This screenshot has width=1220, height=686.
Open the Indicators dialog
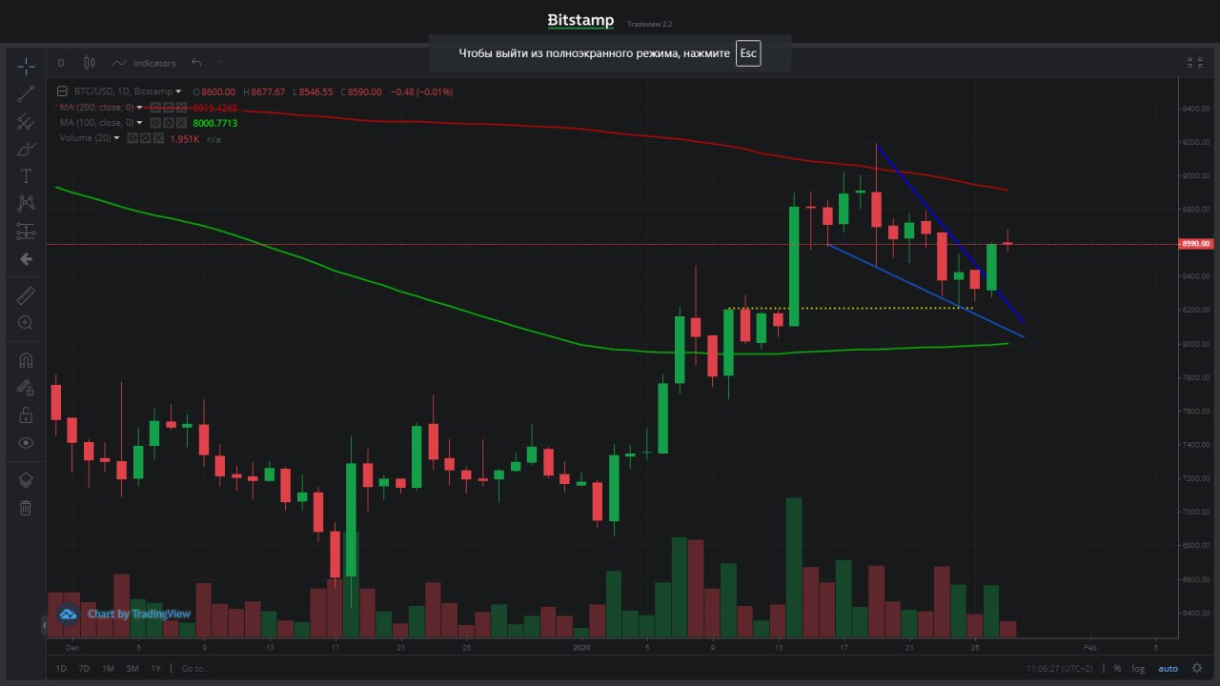tap(144, 63)
